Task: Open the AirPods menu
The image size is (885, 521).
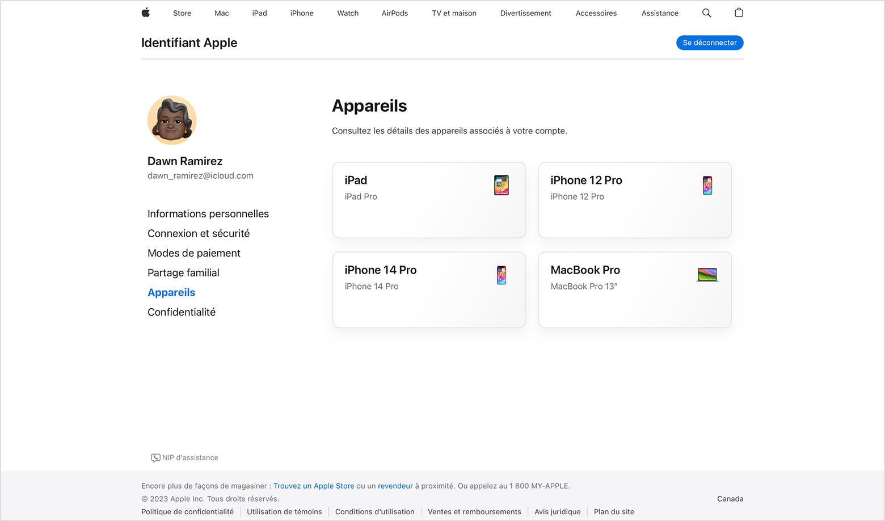Action: (395, 13)
